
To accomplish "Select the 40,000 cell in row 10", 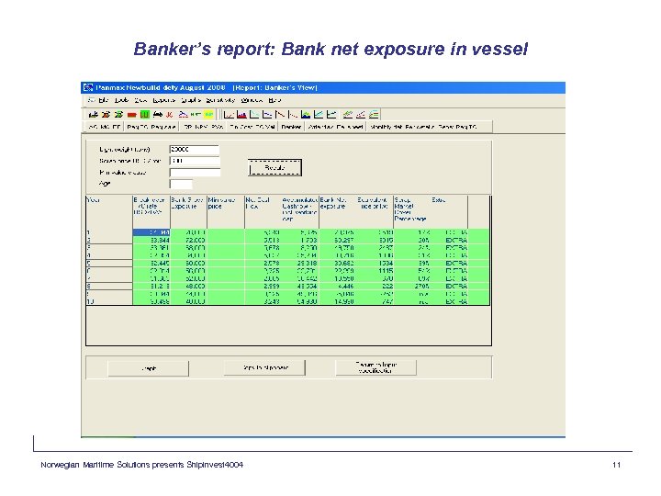I will [x=188, y=301].
